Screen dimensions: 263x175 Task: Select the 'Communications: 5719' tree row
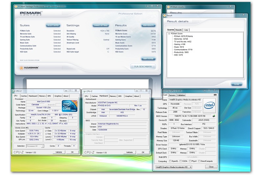coord(183,50)
